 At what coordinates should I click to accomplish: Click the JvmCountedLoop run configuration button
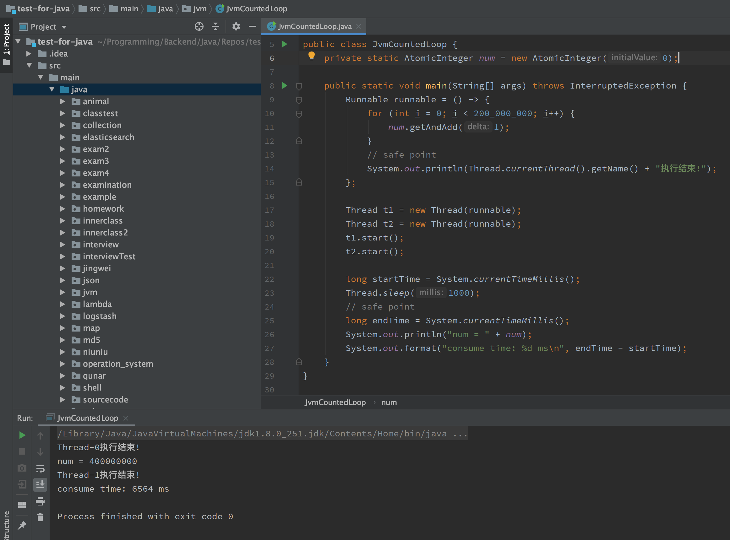[x=86, y=418]
